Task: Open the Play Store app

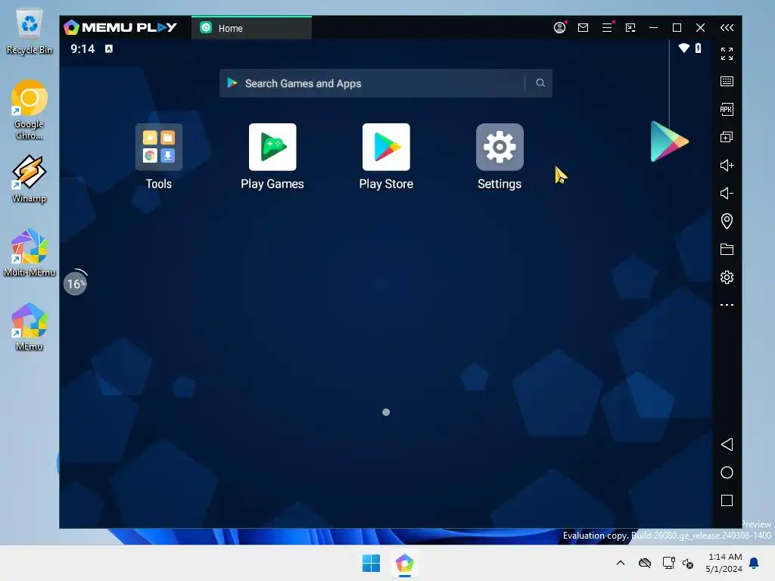Action: 386,147
